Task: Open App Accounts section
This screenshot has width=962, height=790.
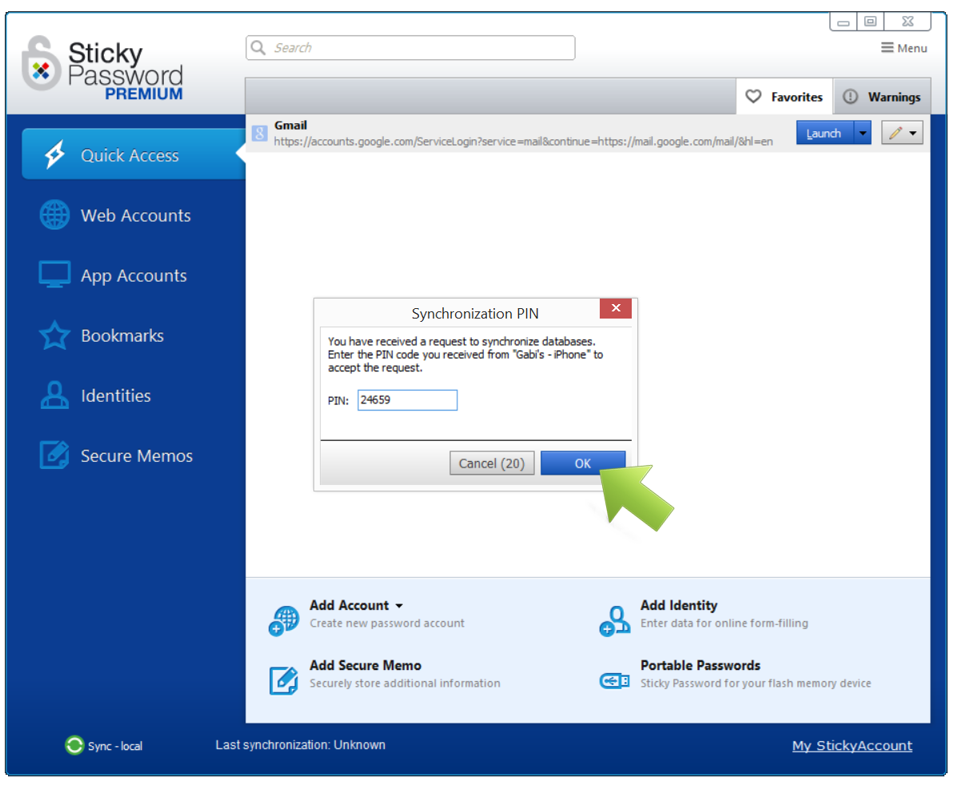Action: coord(134,275)
